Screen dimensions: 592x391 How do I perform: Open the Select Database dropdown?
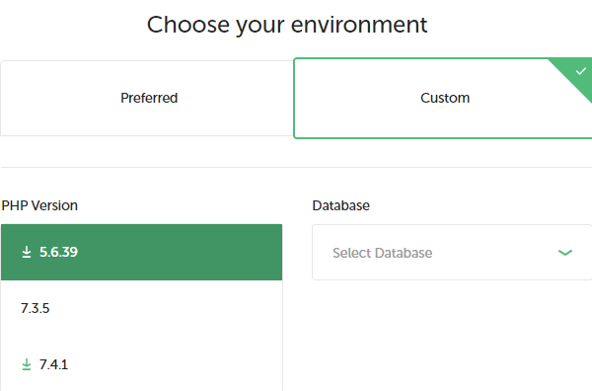(452, 253)
